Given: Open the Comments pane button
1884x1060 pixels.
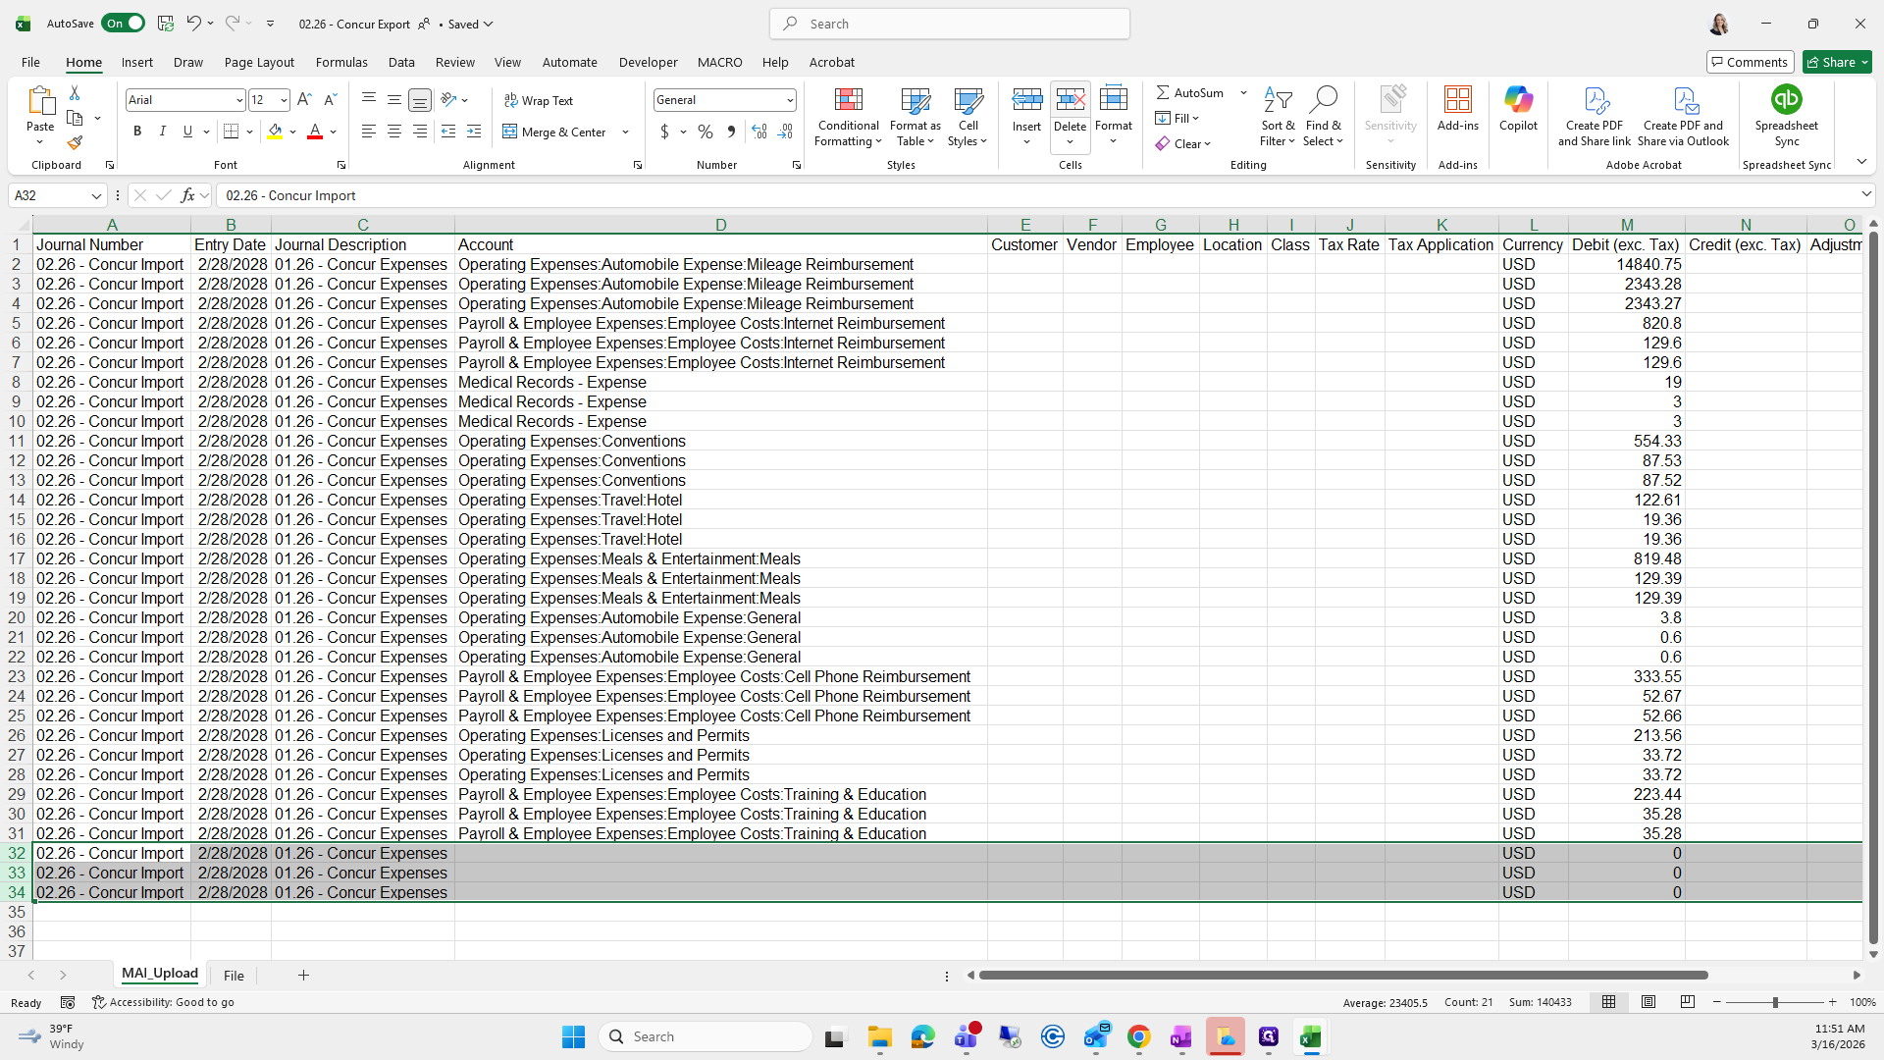Looking at the screenshot, I should click(1750, 62).
